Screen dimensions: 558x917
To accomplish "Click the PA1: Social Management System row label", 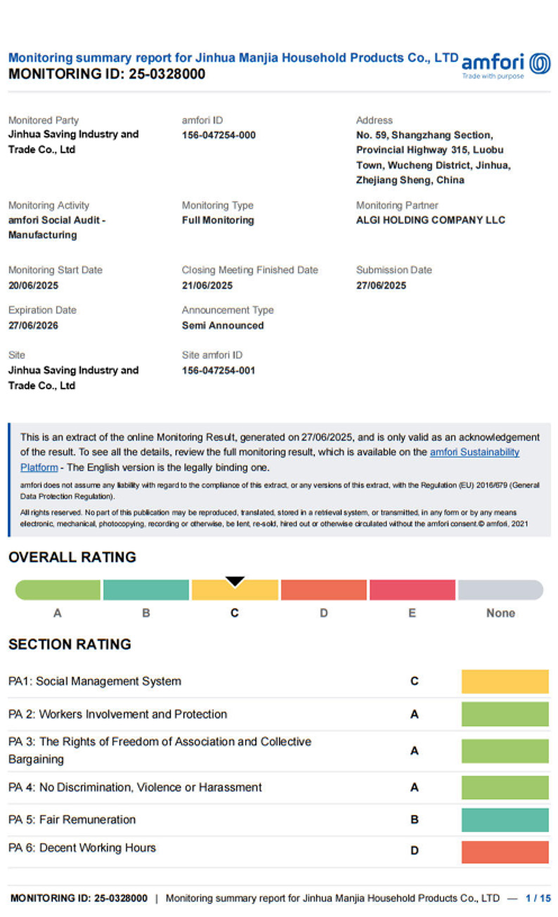I will tap(95, 682).
